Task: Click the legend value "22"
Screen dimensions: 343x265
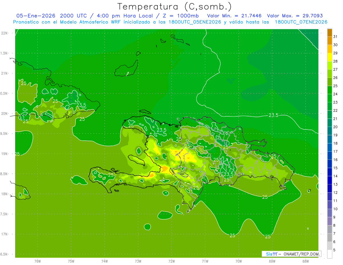Action: click(335, 111)
